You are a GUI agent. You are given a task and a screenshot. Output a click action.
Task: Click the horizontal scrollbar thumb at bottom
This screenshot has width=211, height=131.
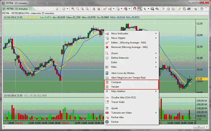199,127
